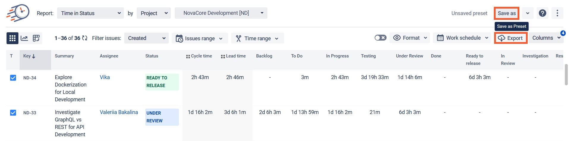Click the Ready to release column header
Screen dimensions: 569x141
click(474, 60)
